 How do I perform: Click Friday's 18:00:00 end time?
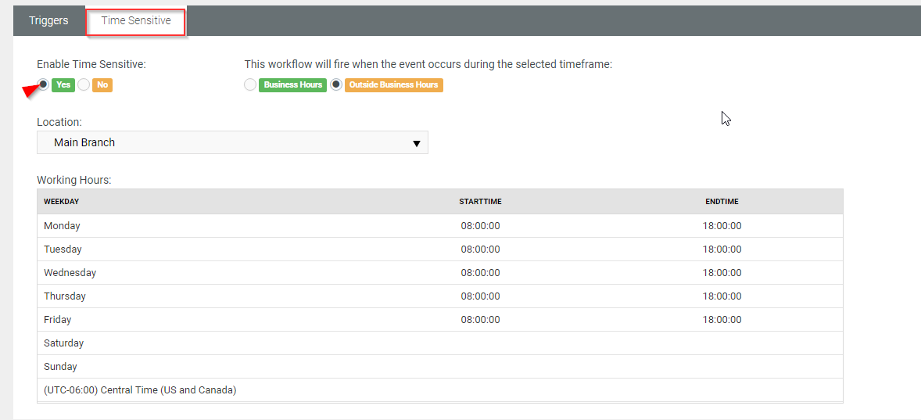(x=722, y=320)
